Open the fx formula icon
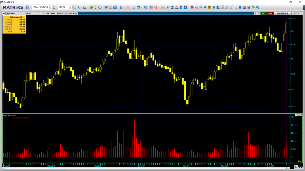Viewport: 305px width, 171px height. coord(168,7)
